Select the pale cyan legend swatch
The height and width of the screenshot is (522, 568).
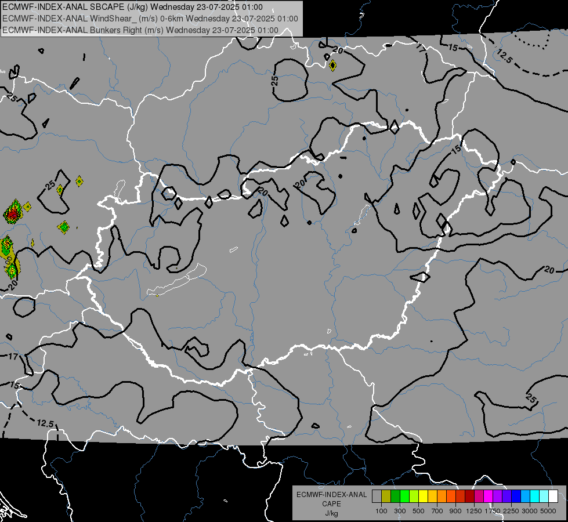[544, 496]
